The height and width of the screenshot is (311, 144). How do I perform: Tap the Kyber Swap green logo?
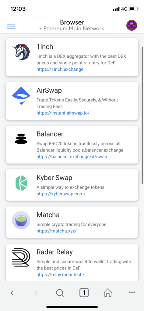pos(21,183)
